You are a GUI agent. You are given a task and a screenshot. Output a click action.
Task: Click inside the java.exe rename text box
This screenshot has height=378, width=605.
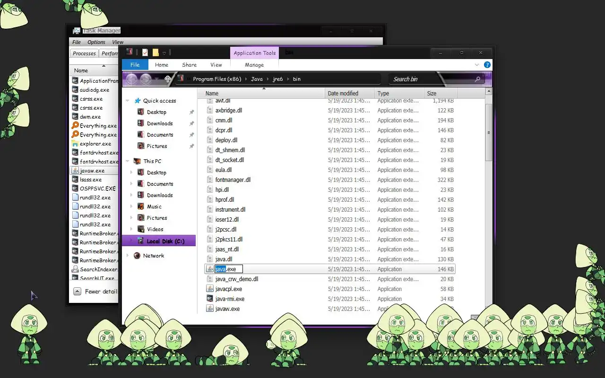229,269
